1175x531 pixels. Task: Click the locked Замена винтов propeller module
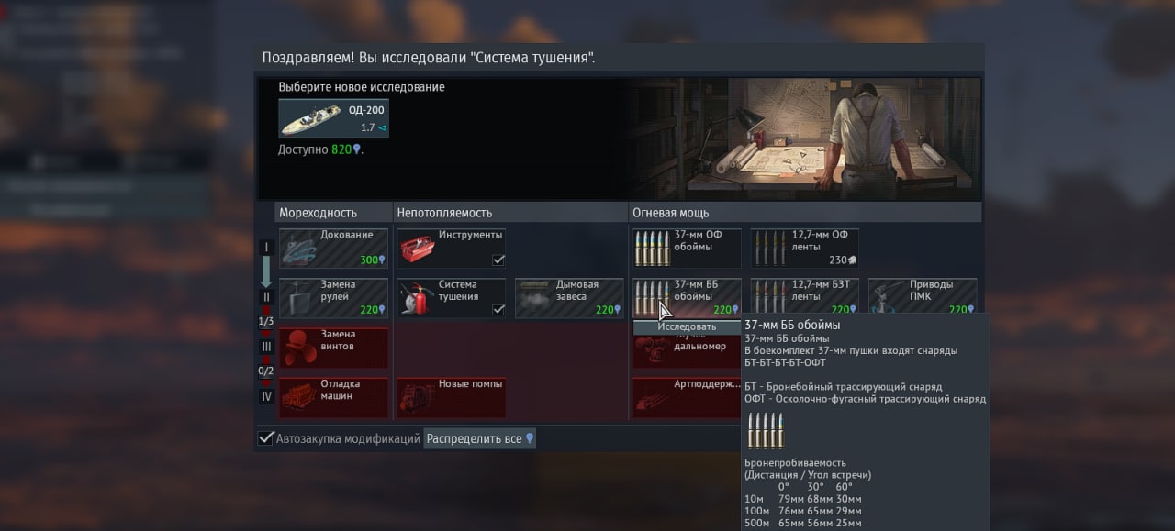(333, 348)
